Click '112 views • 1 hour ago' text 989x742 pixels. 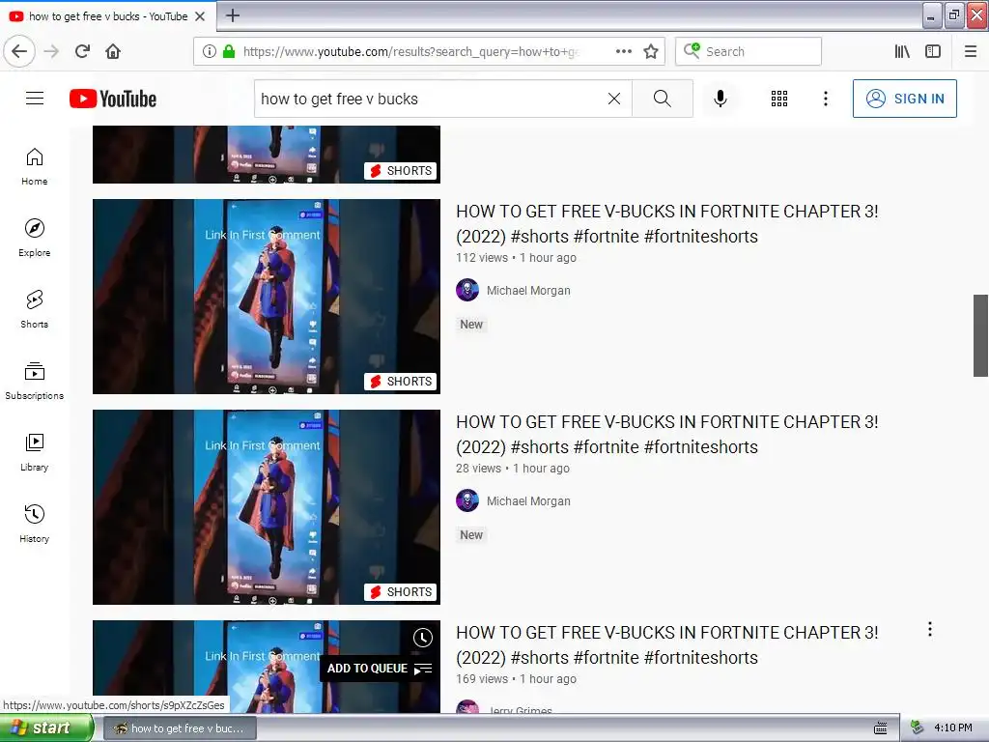pyautogui.click(x=516, y=257)
